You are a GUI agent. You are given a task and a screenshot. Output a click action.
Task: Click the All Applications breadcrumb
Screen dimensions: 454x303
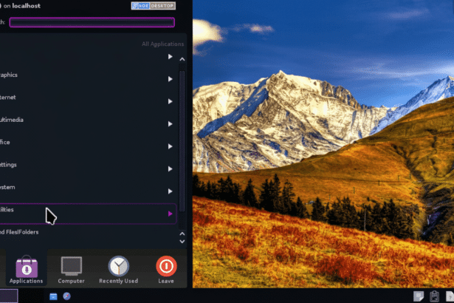point(162,44)
